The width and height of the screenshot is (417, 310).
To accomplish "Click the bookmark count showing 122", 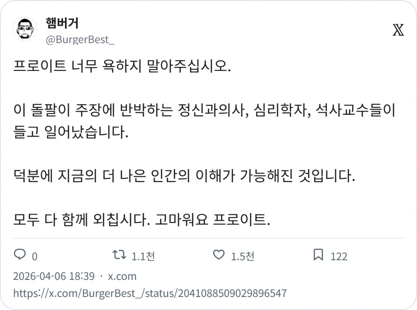I will tap(338, 255).
